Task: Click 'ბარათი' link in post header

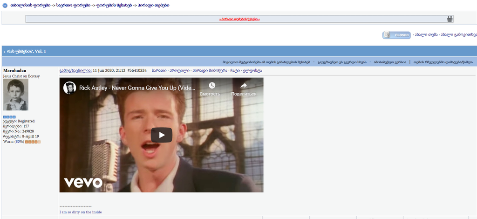Action: point(159,70)
